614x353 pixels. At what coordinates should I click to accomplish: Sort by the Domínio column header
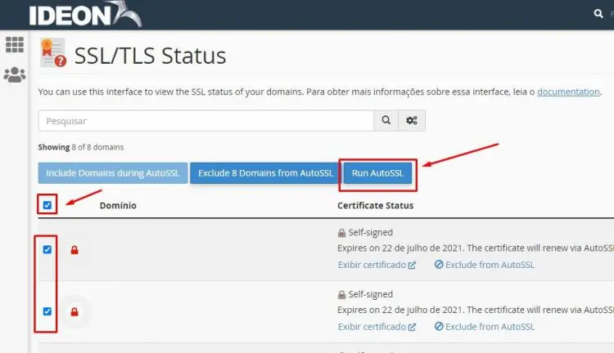[x=118, y=206]
